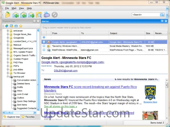Screen dimensions: 170x127
Task: Click the Forward mail toolbar icon
Action: [31, 14]
